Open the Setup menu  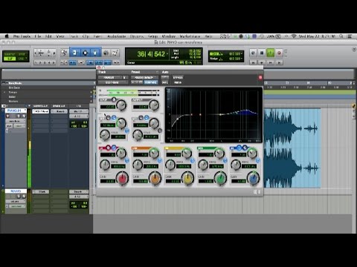tap(152, 36)
